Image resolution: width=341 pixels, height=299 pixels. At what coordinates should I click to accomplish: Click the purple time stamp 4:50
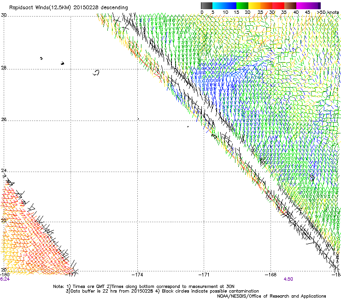[x=288, y=279]
